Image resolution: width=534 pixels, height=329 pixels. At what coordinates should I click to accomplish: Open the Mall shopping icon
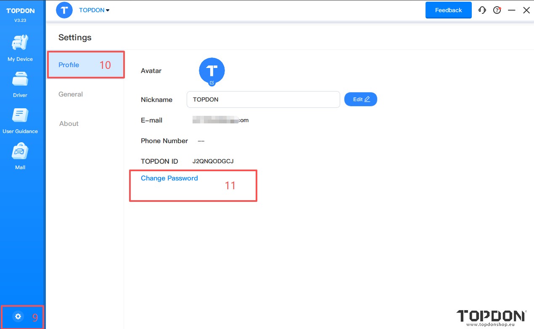point(20,152)
